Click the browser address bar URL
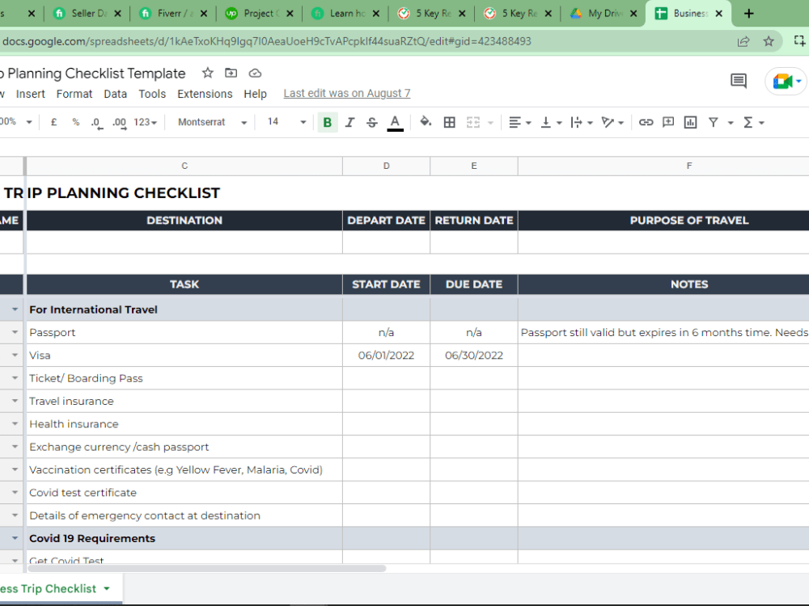809x606 pixels. tap(267, 41)
